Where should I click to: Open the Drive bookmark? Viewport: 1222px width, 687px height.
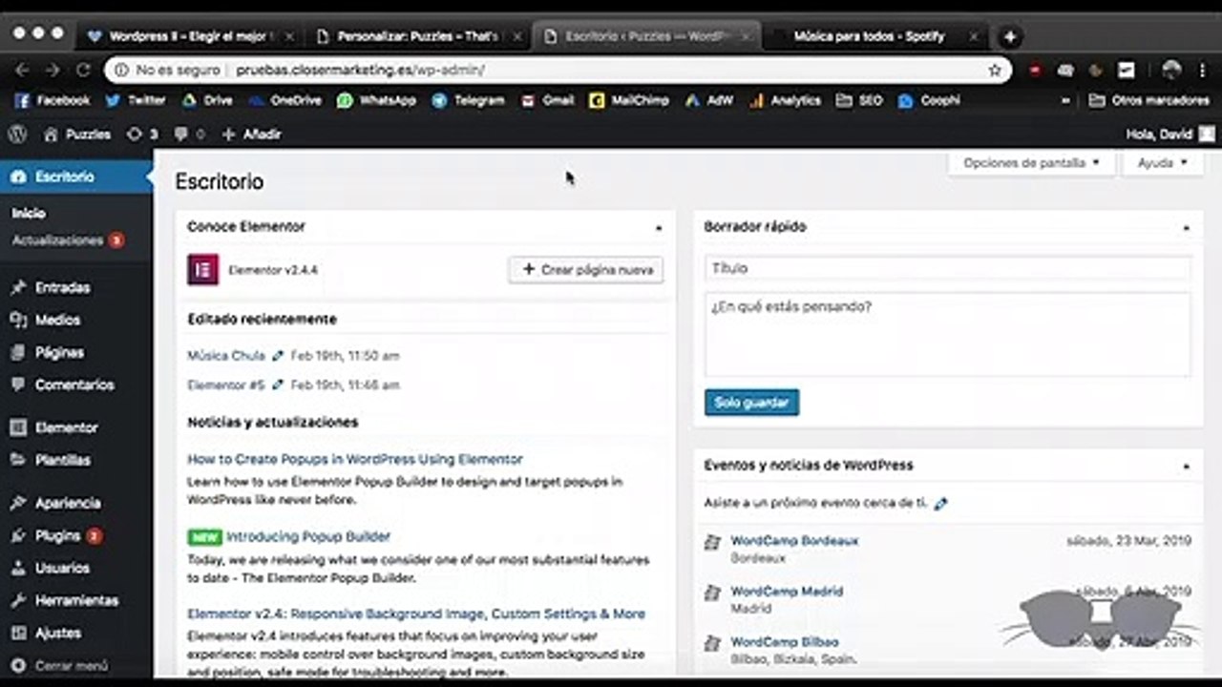click(x=207, y=100)
